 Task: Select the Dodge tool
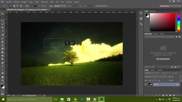[3, 59]
